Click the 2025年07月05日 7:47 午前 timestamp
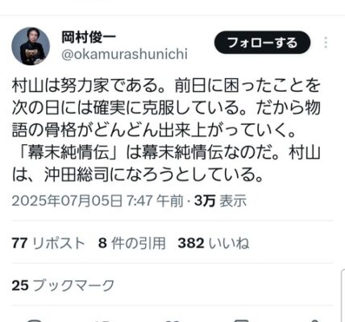This screenshot has width=345, height=322. (98, 201)
